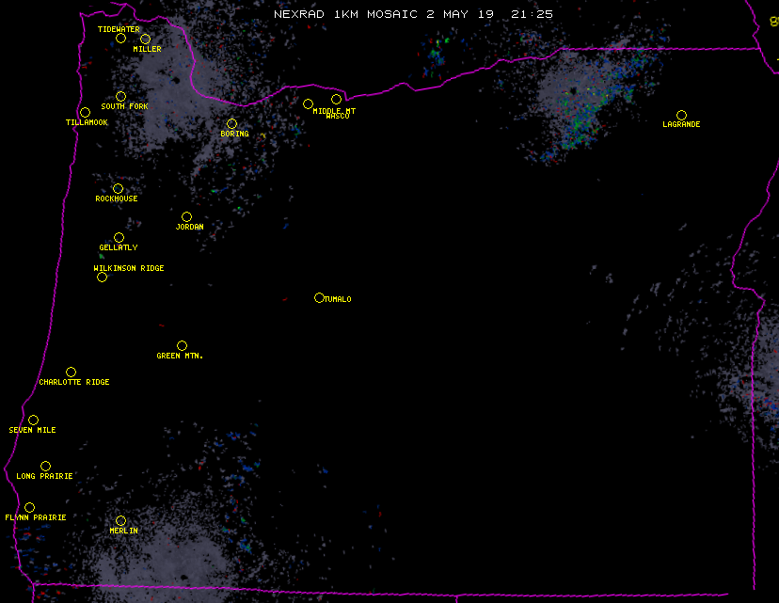
Task: Select the Jordan station circle marker
Action: click(x=186, y=217)
